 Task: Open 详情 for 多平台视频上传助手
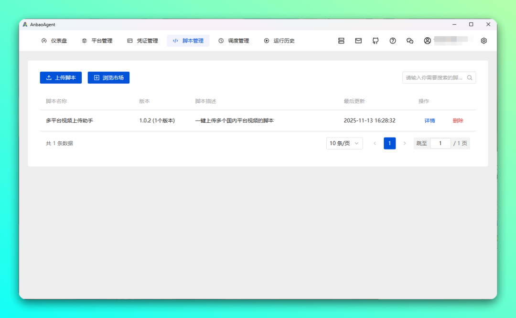(x=430, y=121)
